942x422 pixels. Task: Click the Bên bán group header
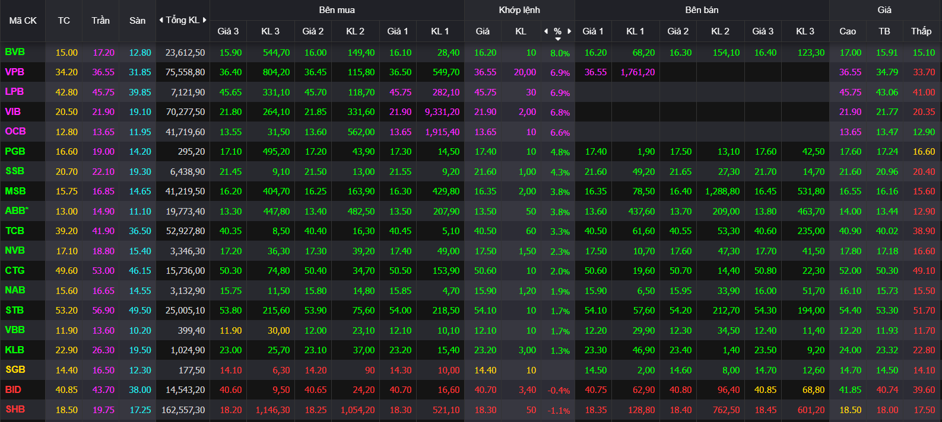702,10
